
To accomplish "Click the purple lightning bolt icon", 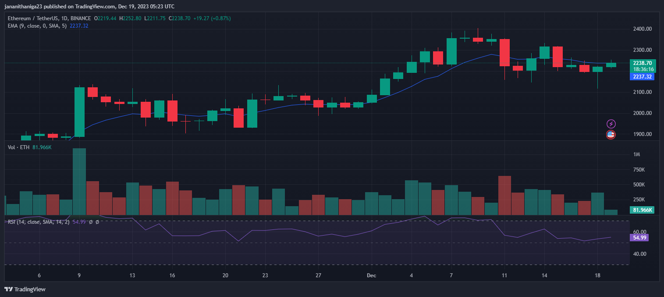I will [x=611, y=124].
